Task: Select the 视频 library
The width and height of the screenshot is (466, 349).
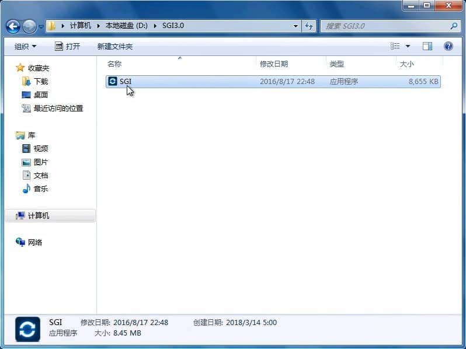Action: (x=40, y=149)
